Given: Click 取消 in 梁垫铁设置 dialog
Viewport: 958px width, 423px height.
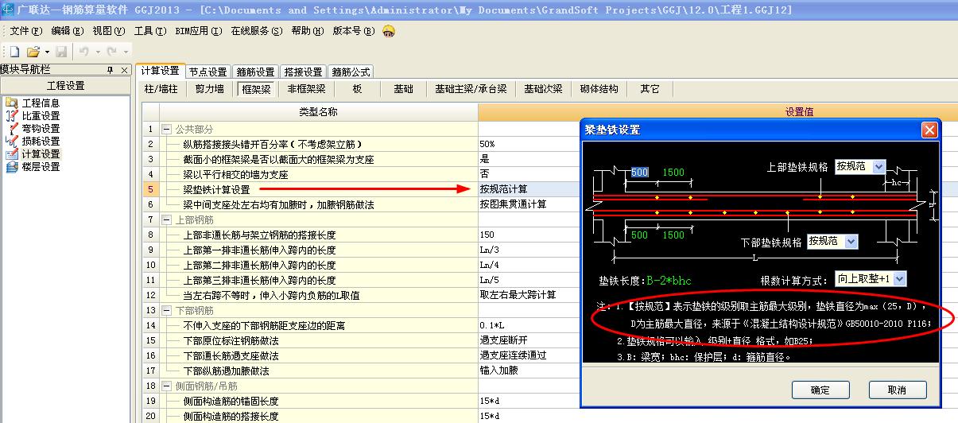Looking at the screenshot, I should point(897,390).
